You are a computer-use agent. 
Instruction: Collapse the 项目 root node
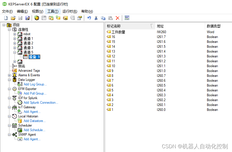4,25
